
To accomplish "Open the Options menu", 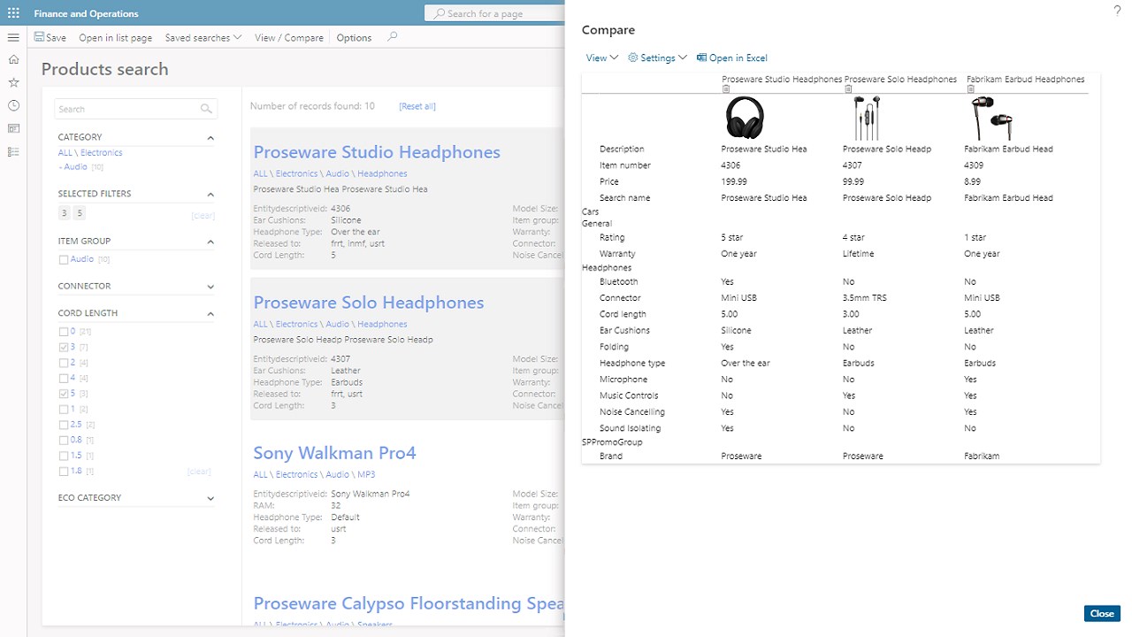I will click(x=354, y=38).
